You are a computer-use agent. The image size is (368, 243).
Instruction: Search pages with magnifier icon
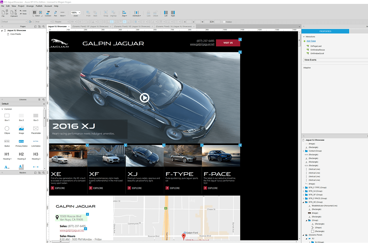pos(43,26)
